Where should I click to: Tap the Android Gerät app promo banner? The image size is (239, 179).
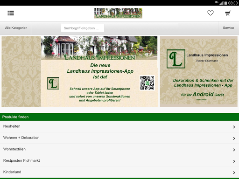[198, 72]
